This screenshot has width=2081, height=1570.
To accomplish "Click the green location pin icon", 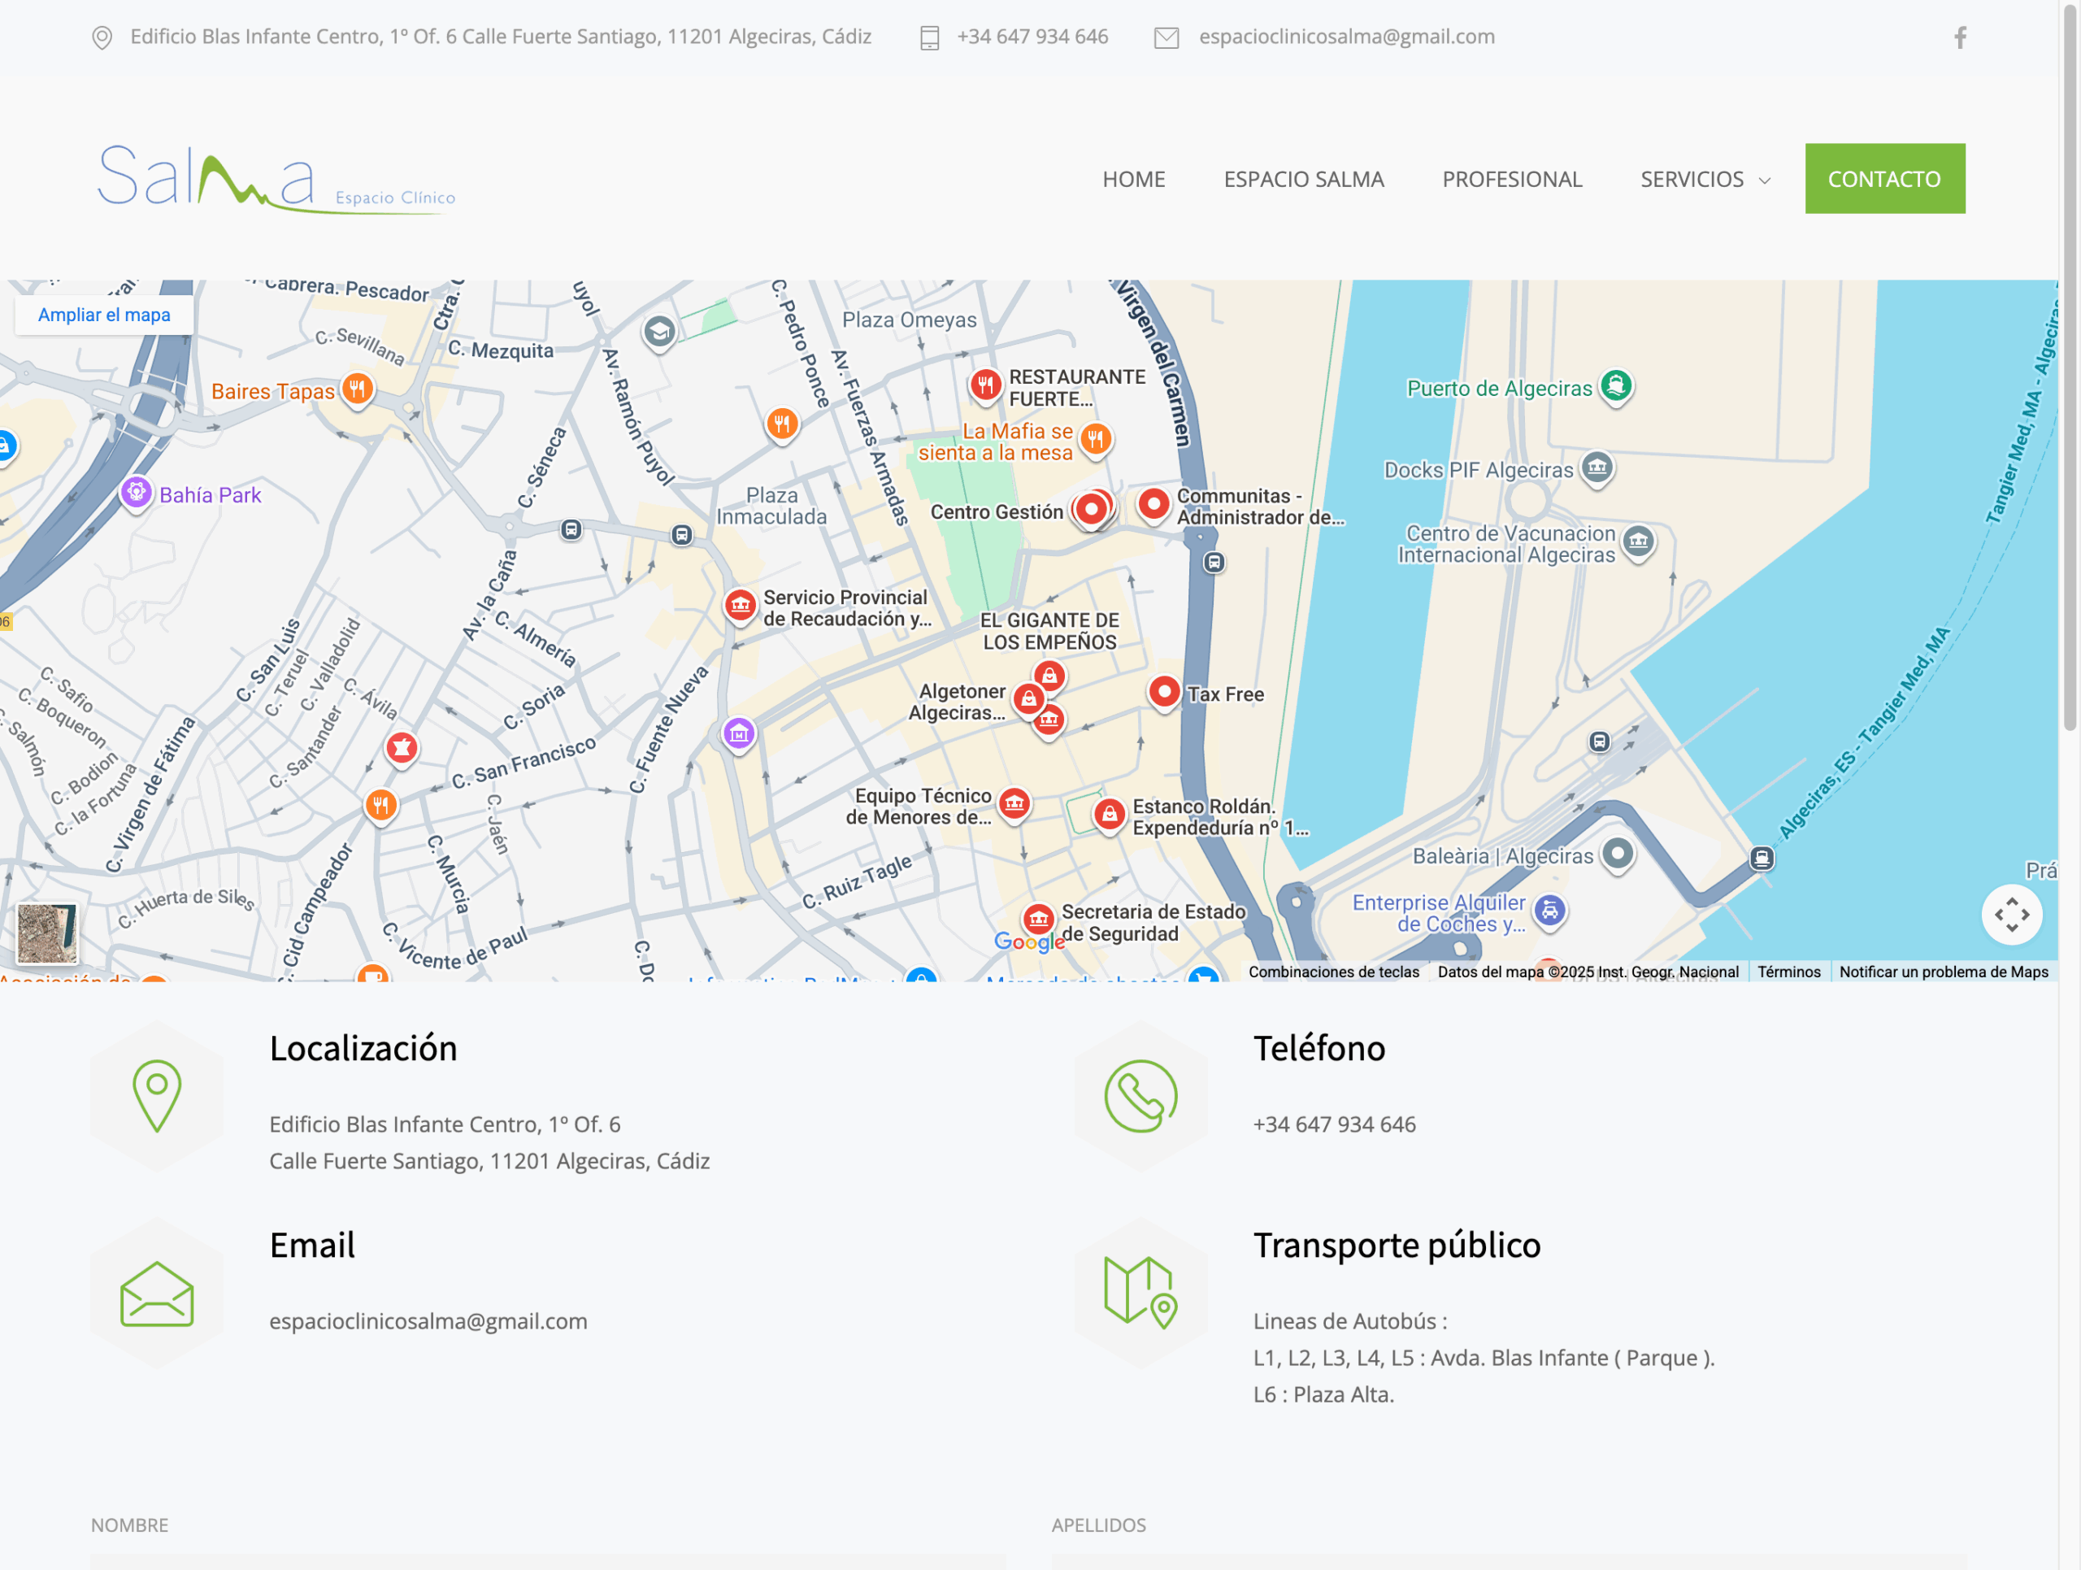I will 157,1095.
